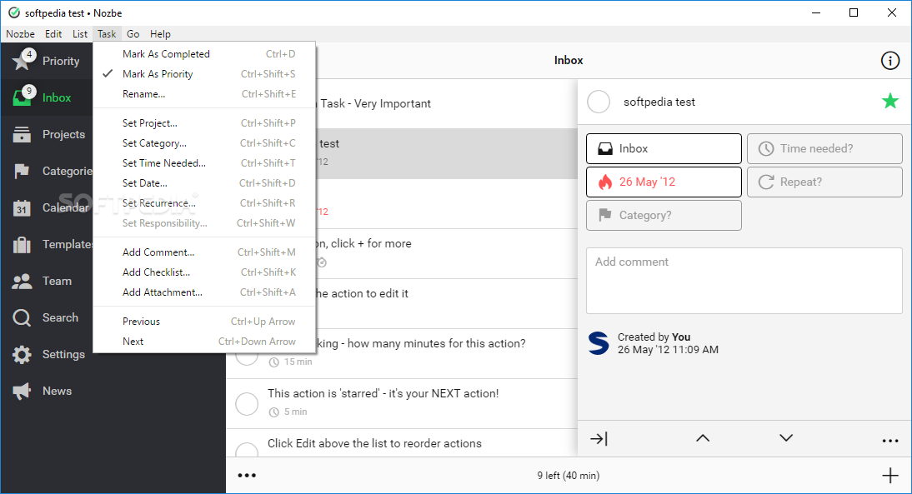The height and width of the screenshot is (494, 912).
Task: Toggle the green priority star on task
Action: point(889,101)
